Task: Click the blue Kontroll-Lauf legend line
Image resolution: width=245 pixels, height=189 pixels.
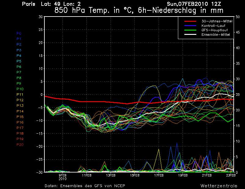Action: pyautogui.click(x=190, y=26)
